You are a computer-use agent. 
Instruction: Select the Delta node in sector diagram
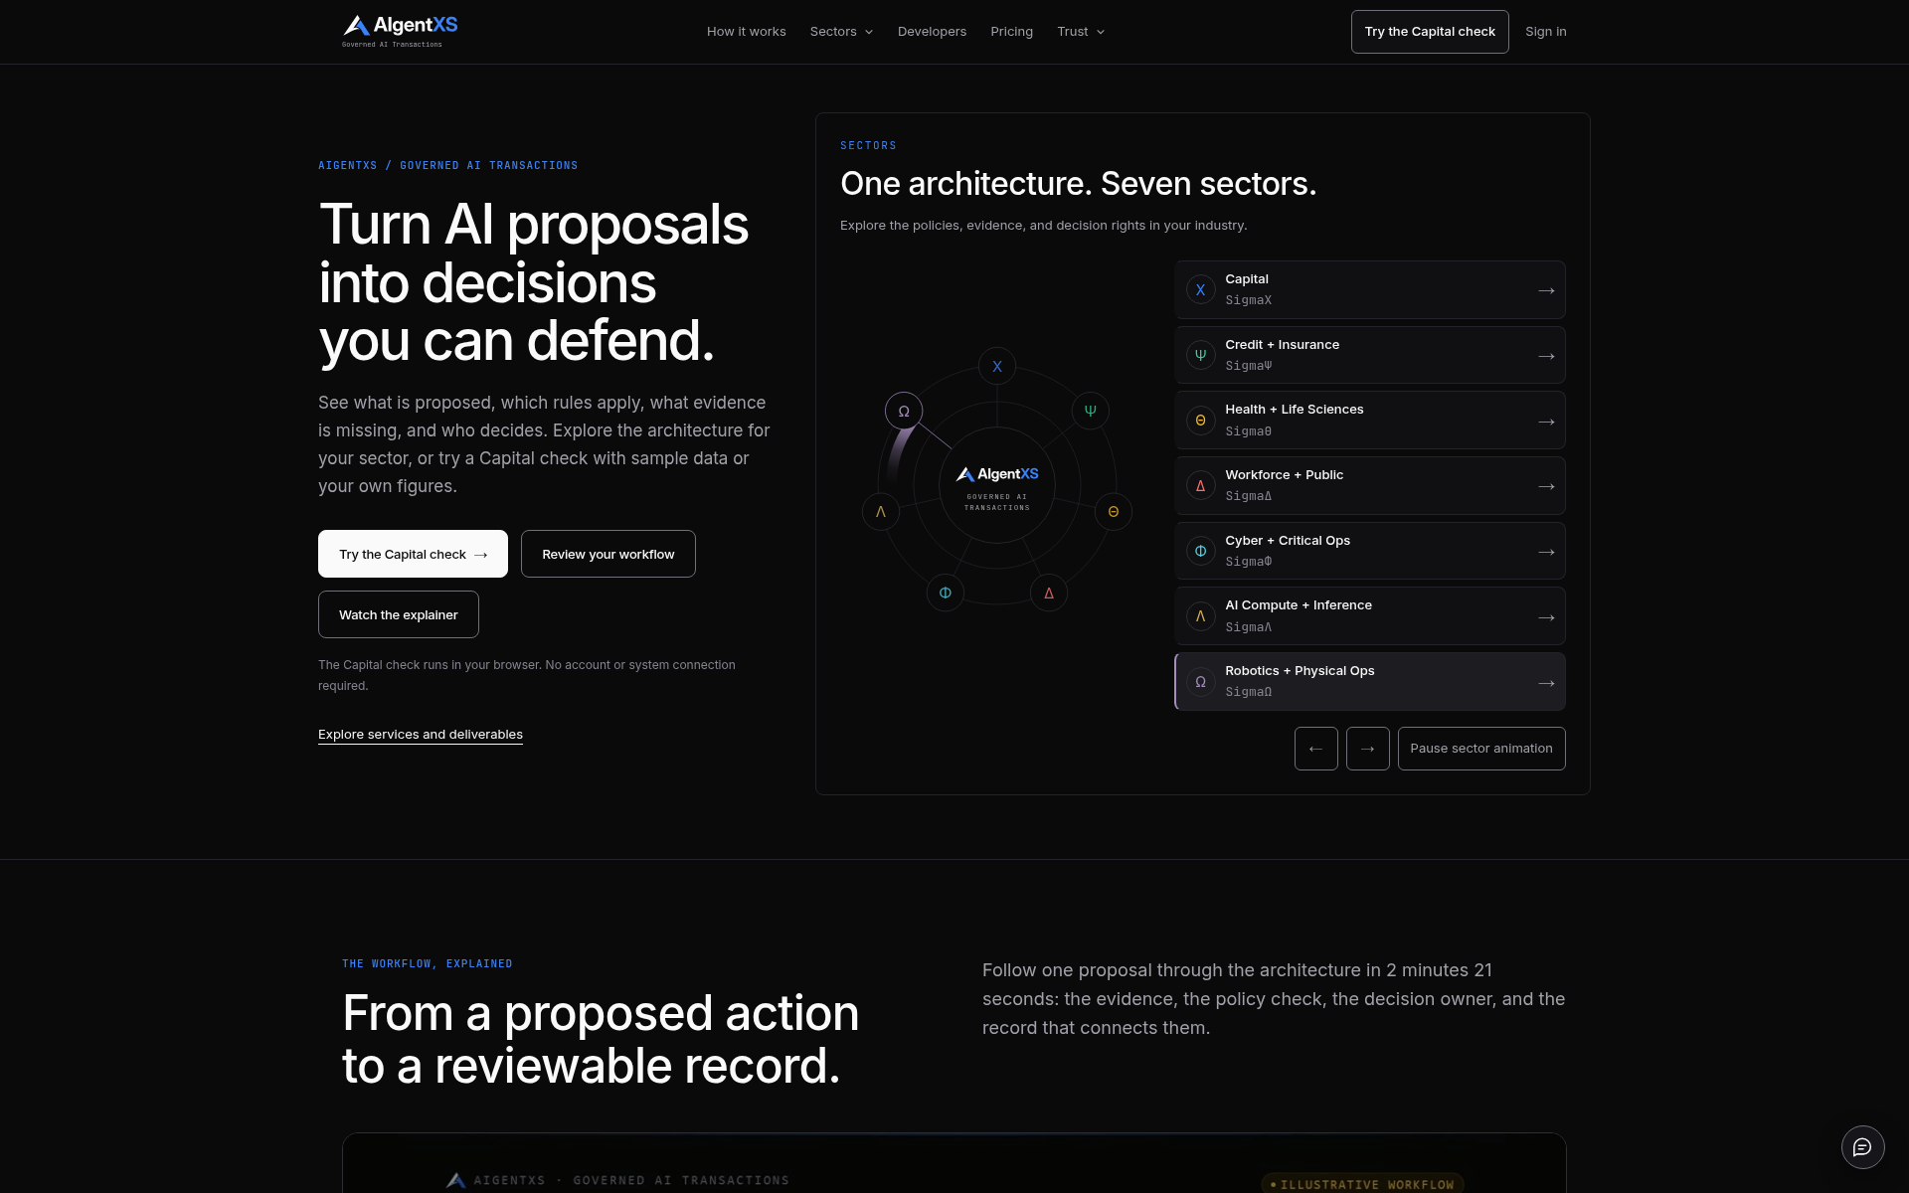click(1049, 593)
